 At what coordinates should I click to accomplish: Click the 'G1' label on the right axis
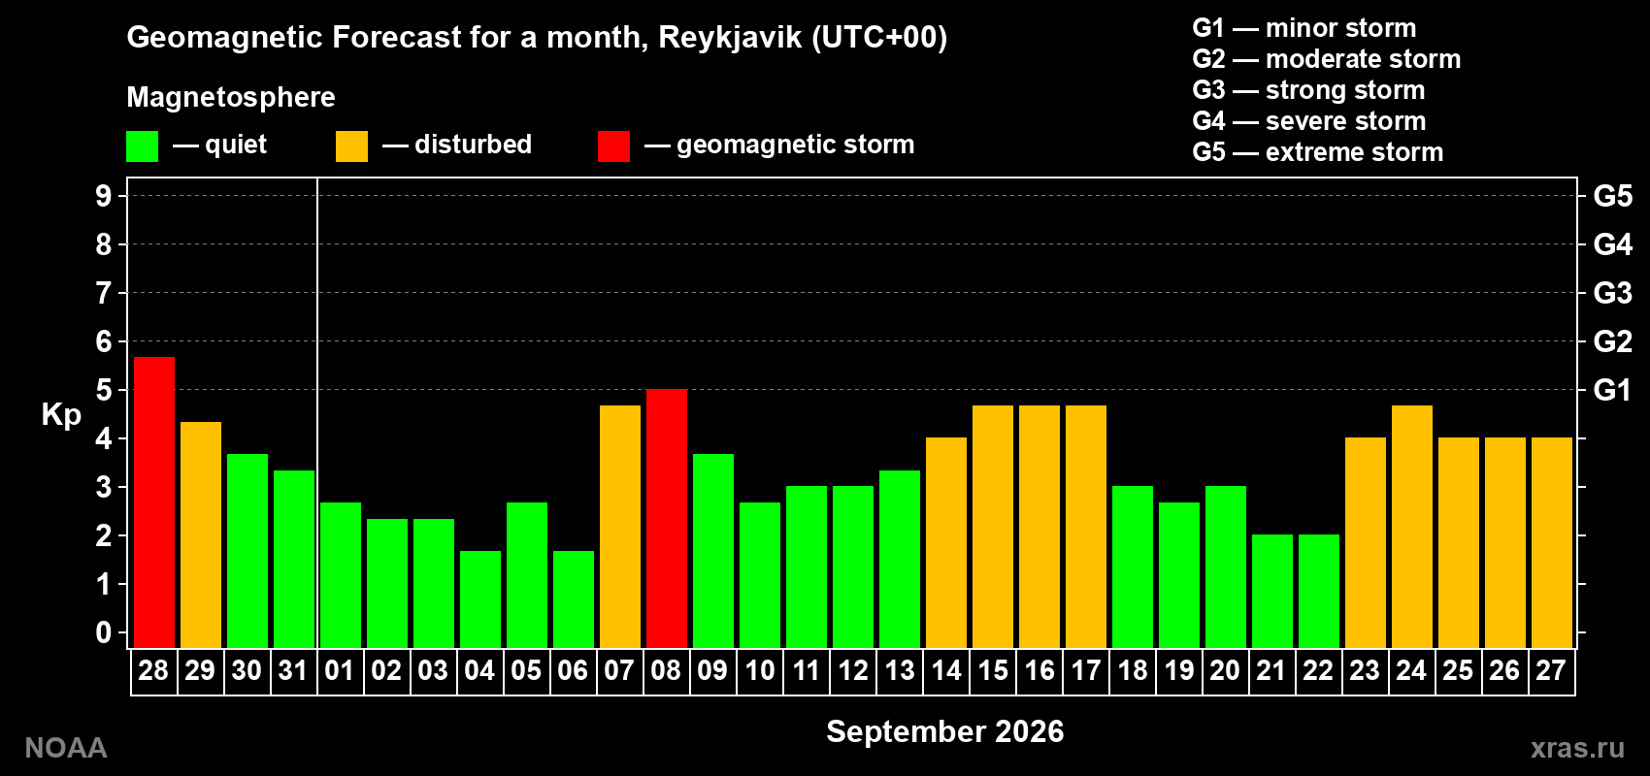tap(1613, 390)
